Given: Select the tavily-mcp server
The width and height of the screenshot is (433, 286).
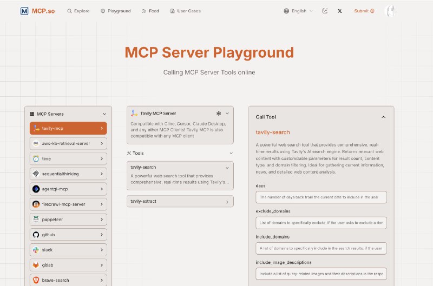Looking at the screenshot, I should click(68, 128).
